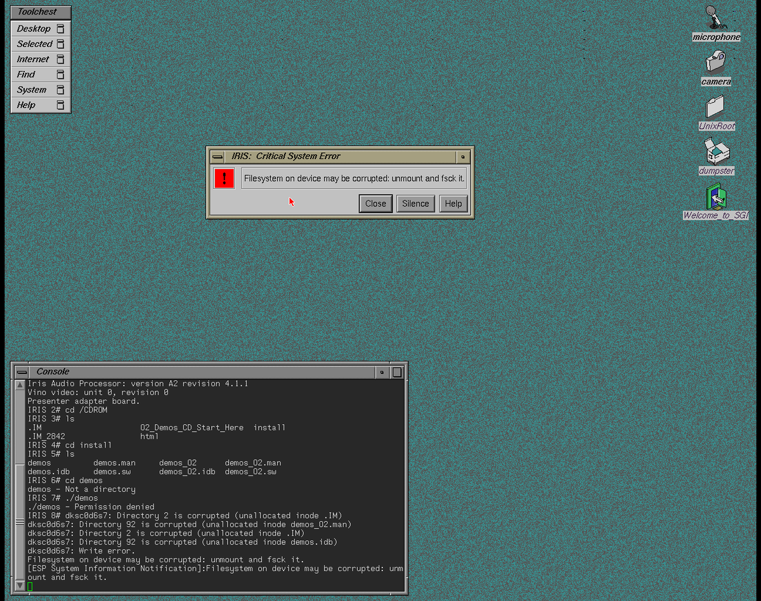761x601 pixels.
Task: Click 'IRIS 2# cd /CDROM' console line
Action: click(x=67, y=410)
